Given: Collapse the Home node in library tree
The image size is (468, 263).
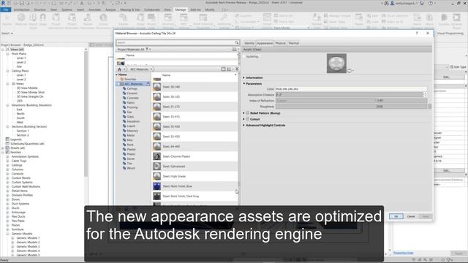Looking at the screenshot, I should tap(117, 75).
